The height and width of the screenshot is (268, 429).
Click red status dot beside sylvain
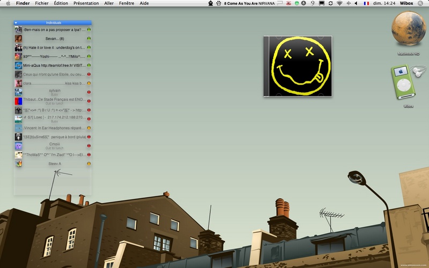(x=88, y=92)
